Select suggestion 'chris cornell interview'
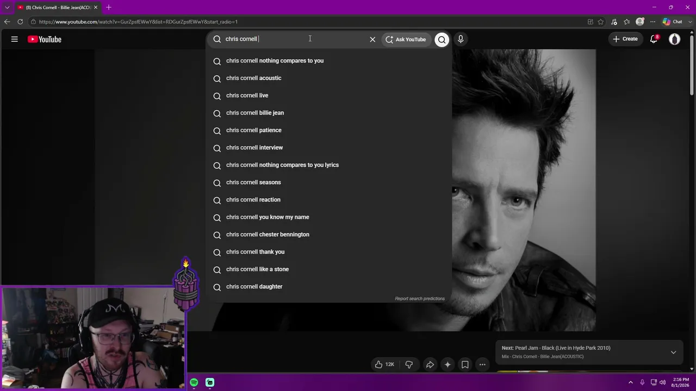Viewport: 696px width, 391px height. 329,148
